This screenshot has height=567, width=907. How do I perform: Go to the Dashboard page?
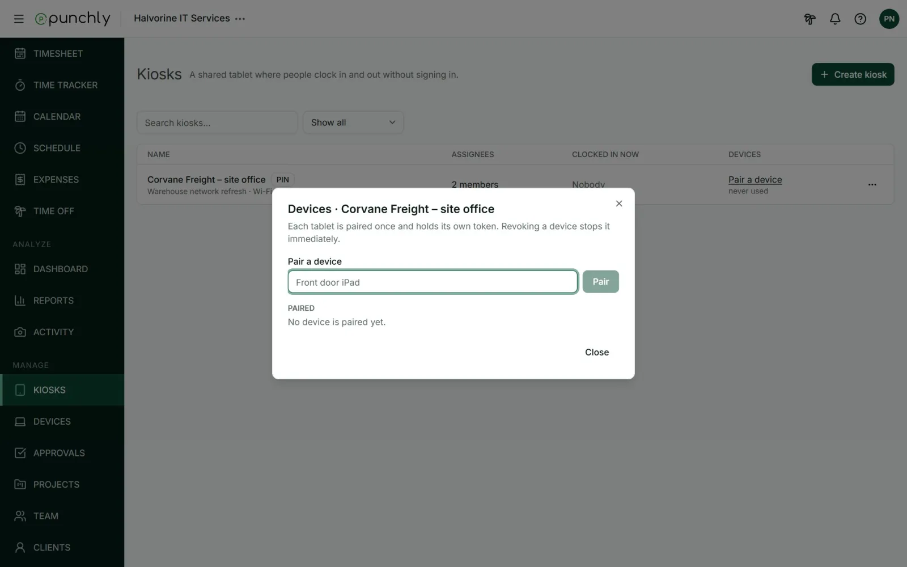pyautogui.click(x=62, y=269)
